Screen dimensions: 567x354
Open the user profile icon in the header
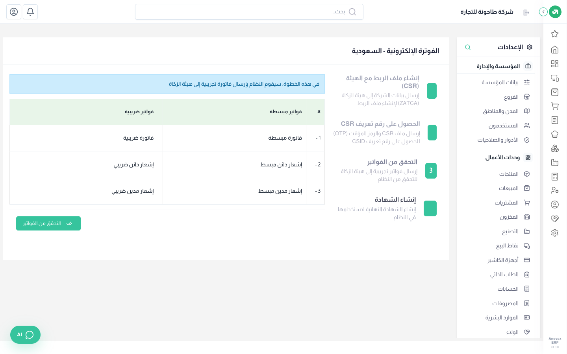14,12
